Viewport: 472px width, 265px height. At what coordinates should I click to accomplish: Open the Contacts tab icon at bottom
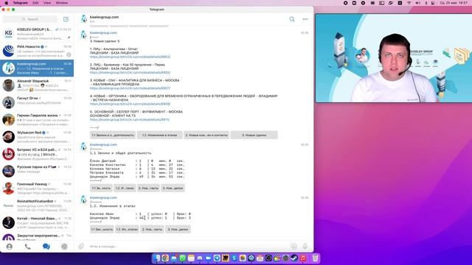pyautogui.click(x=10, y=247)
